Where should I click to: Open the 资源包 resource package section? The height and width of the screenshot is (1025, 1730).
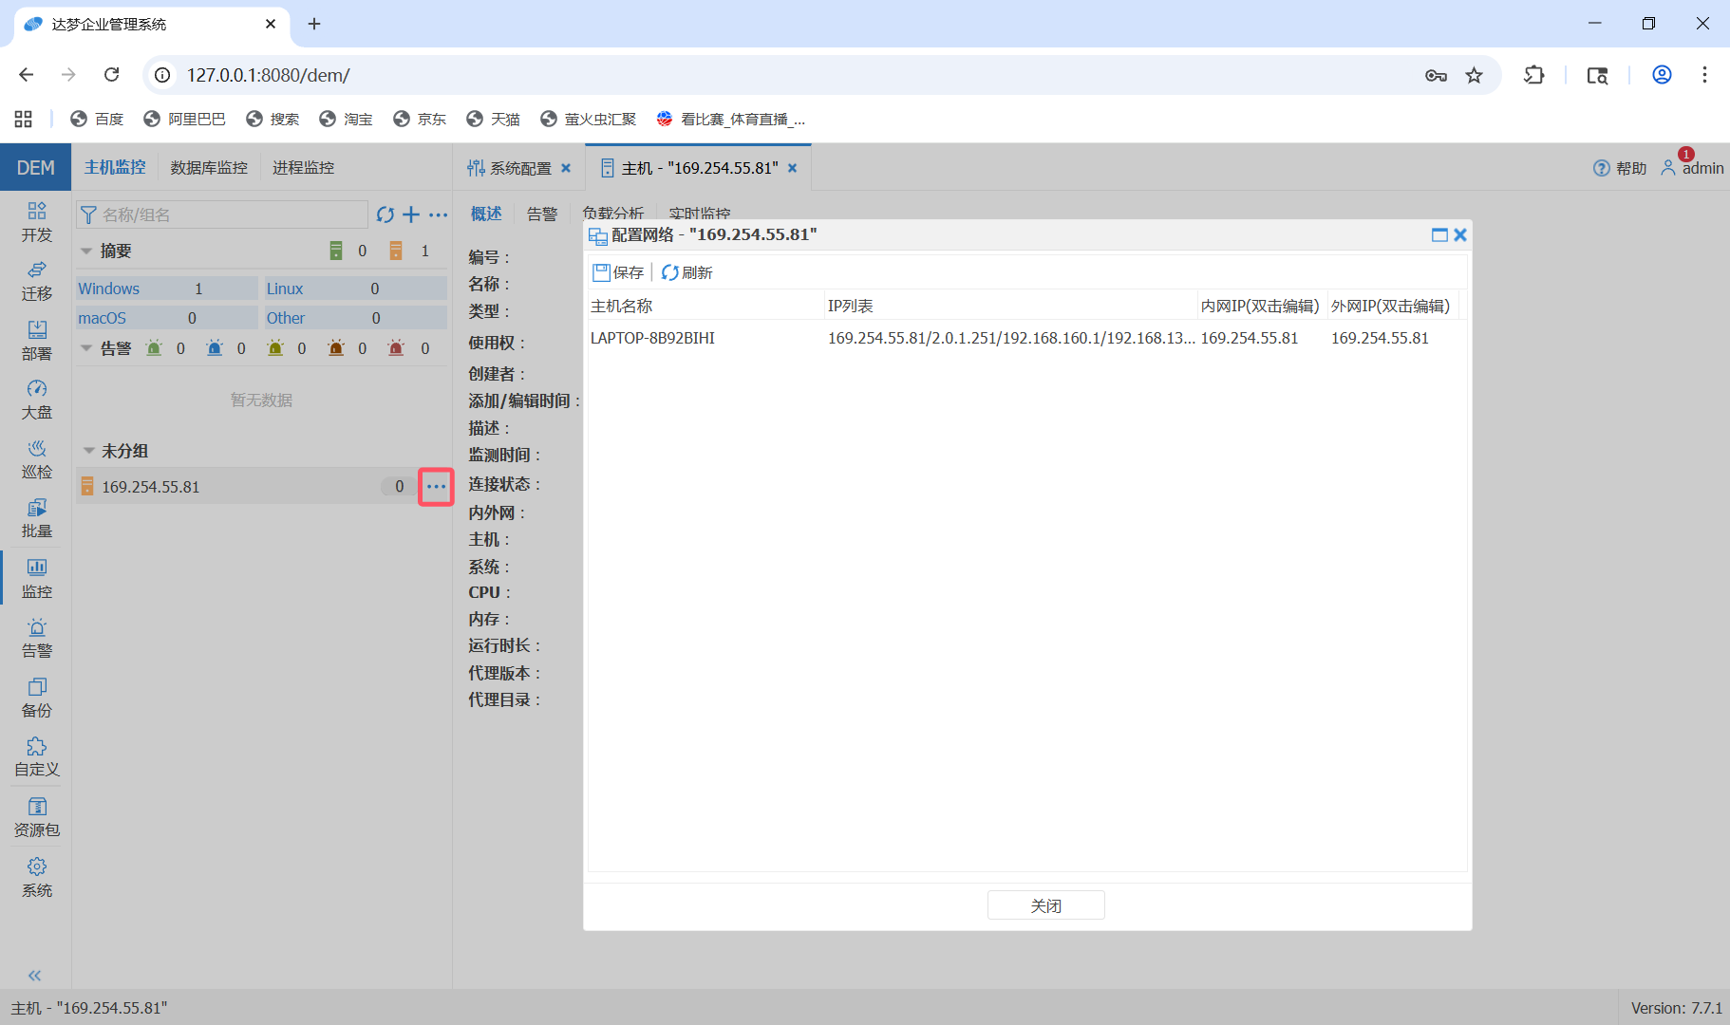coord(36,817)
